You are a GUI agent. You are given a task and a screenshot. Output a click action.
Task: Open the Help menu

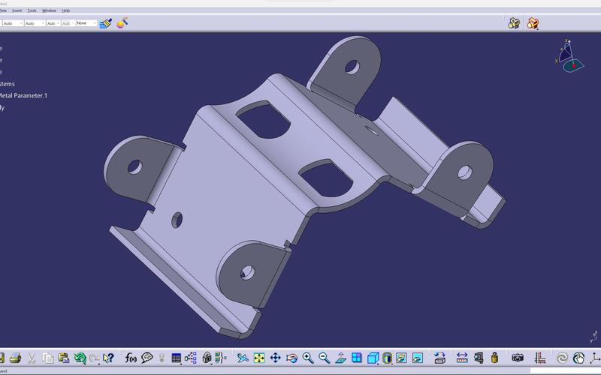[65, 10]
